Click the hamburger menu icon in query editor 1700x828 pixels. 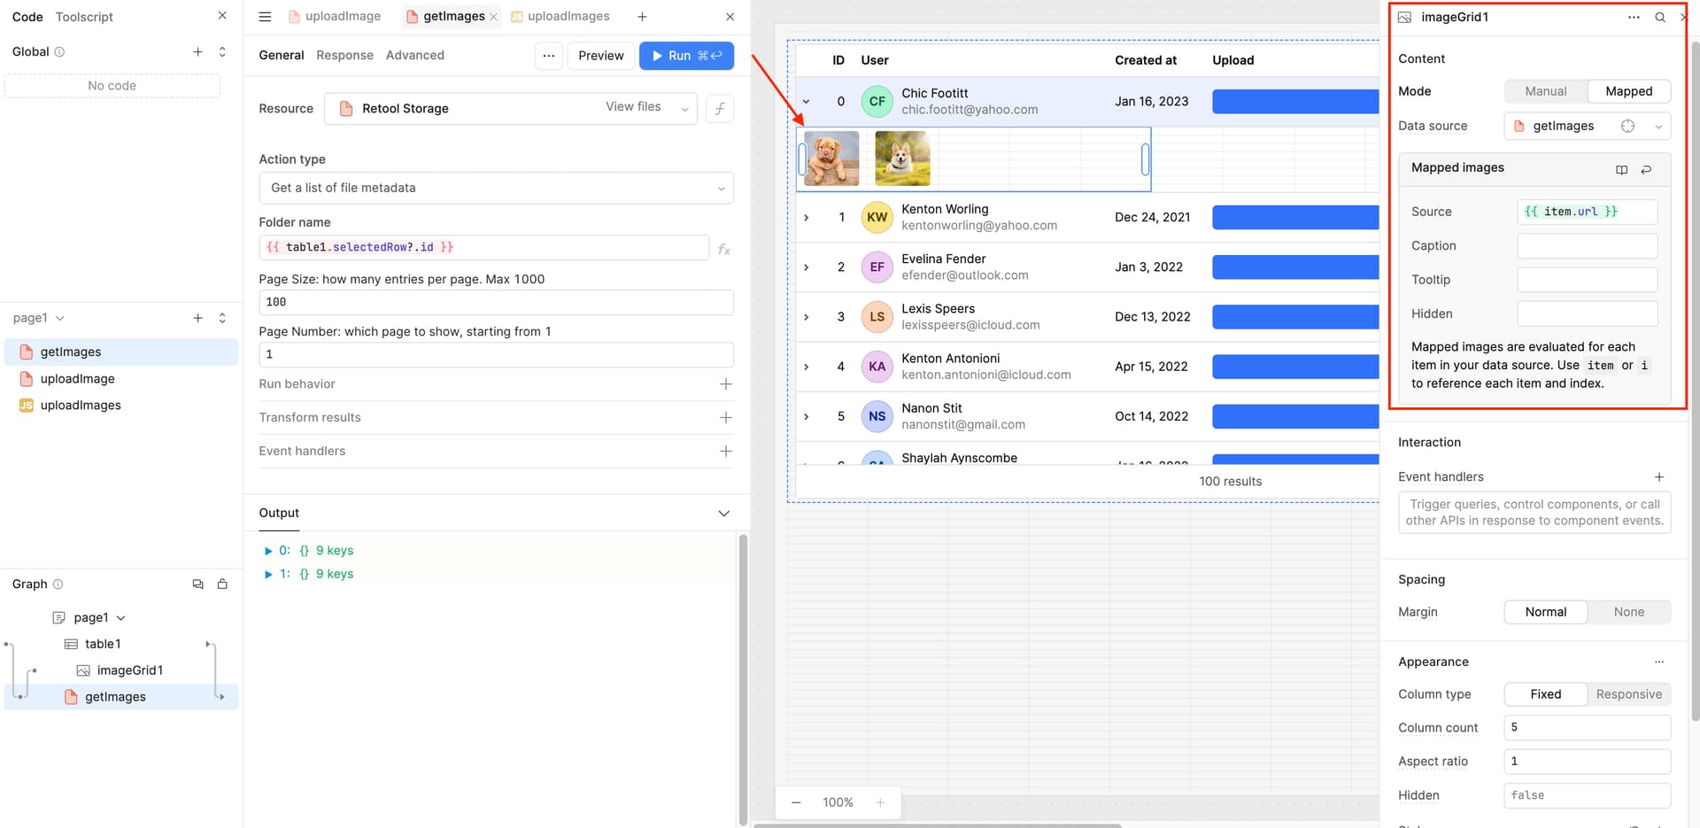tap(265, 17)
